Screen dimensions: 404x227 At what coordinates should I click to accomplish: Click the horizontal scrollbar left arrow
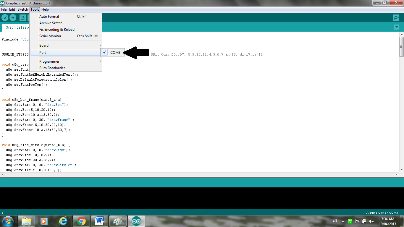(2, 174)
